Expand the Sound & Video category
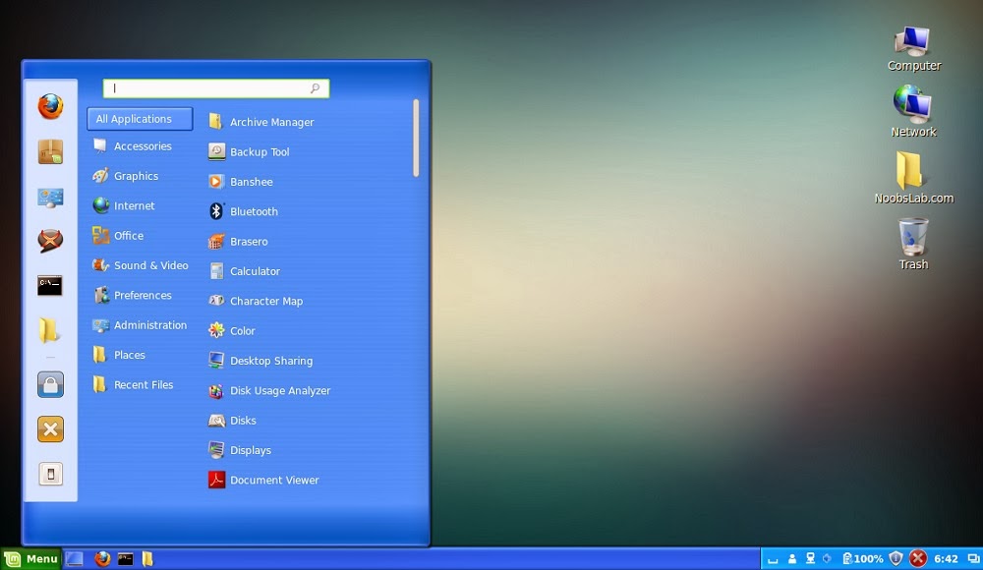The width and height of the screenshot is (983, 570). click(x=149, y=265)
